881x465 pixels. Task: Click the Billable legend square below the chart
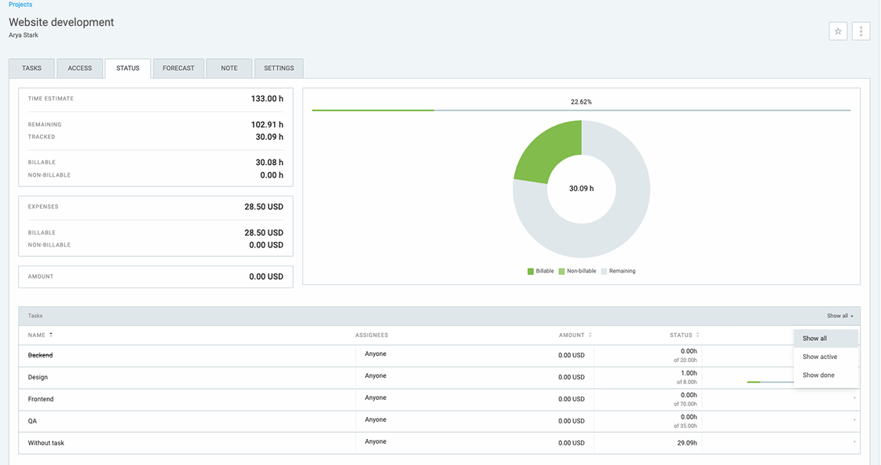click(530, 271)
